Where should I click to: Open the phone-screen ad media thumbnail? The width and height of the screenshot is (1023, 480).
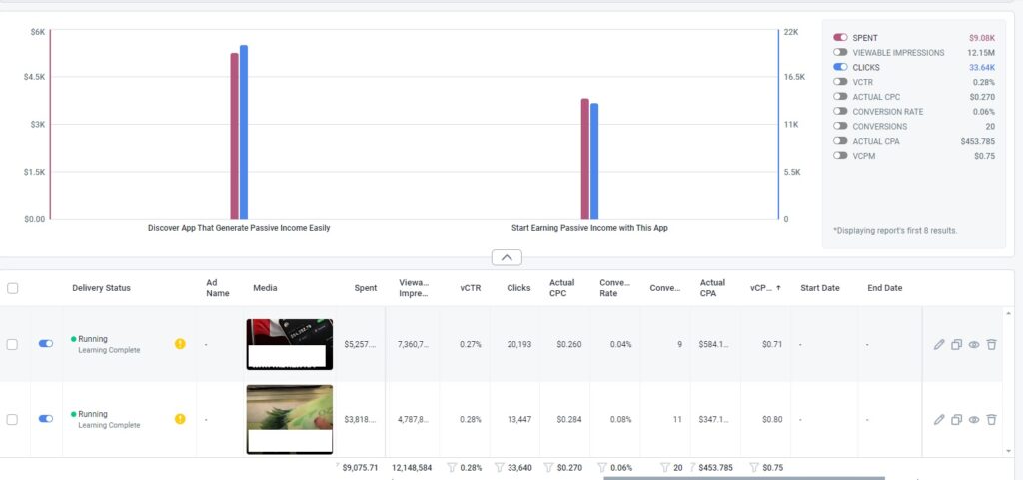(290, 344)
